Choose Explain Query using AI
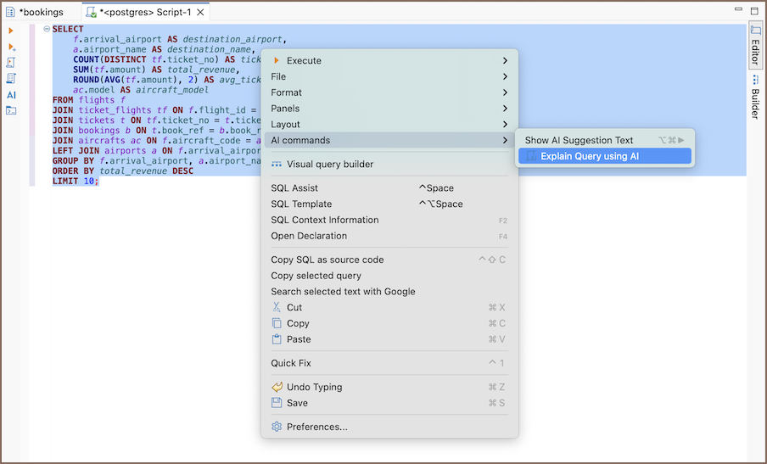The height and width of the screenshot is (464, 767). point(589,156)
